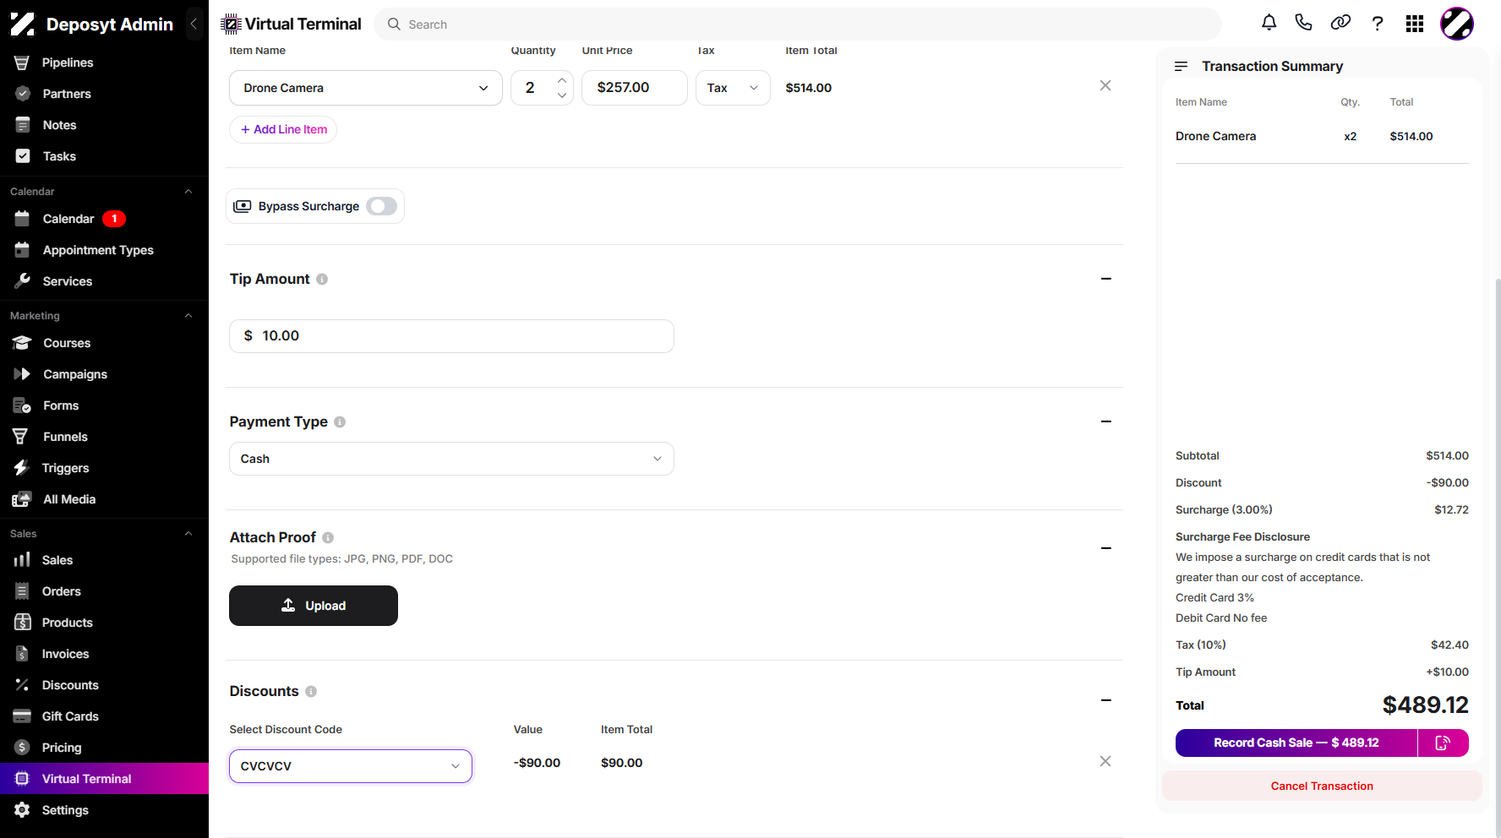Viewport: 1501px width, 838px height.
Task: Click Record Cash Sale button
Action: point(1296,743)
